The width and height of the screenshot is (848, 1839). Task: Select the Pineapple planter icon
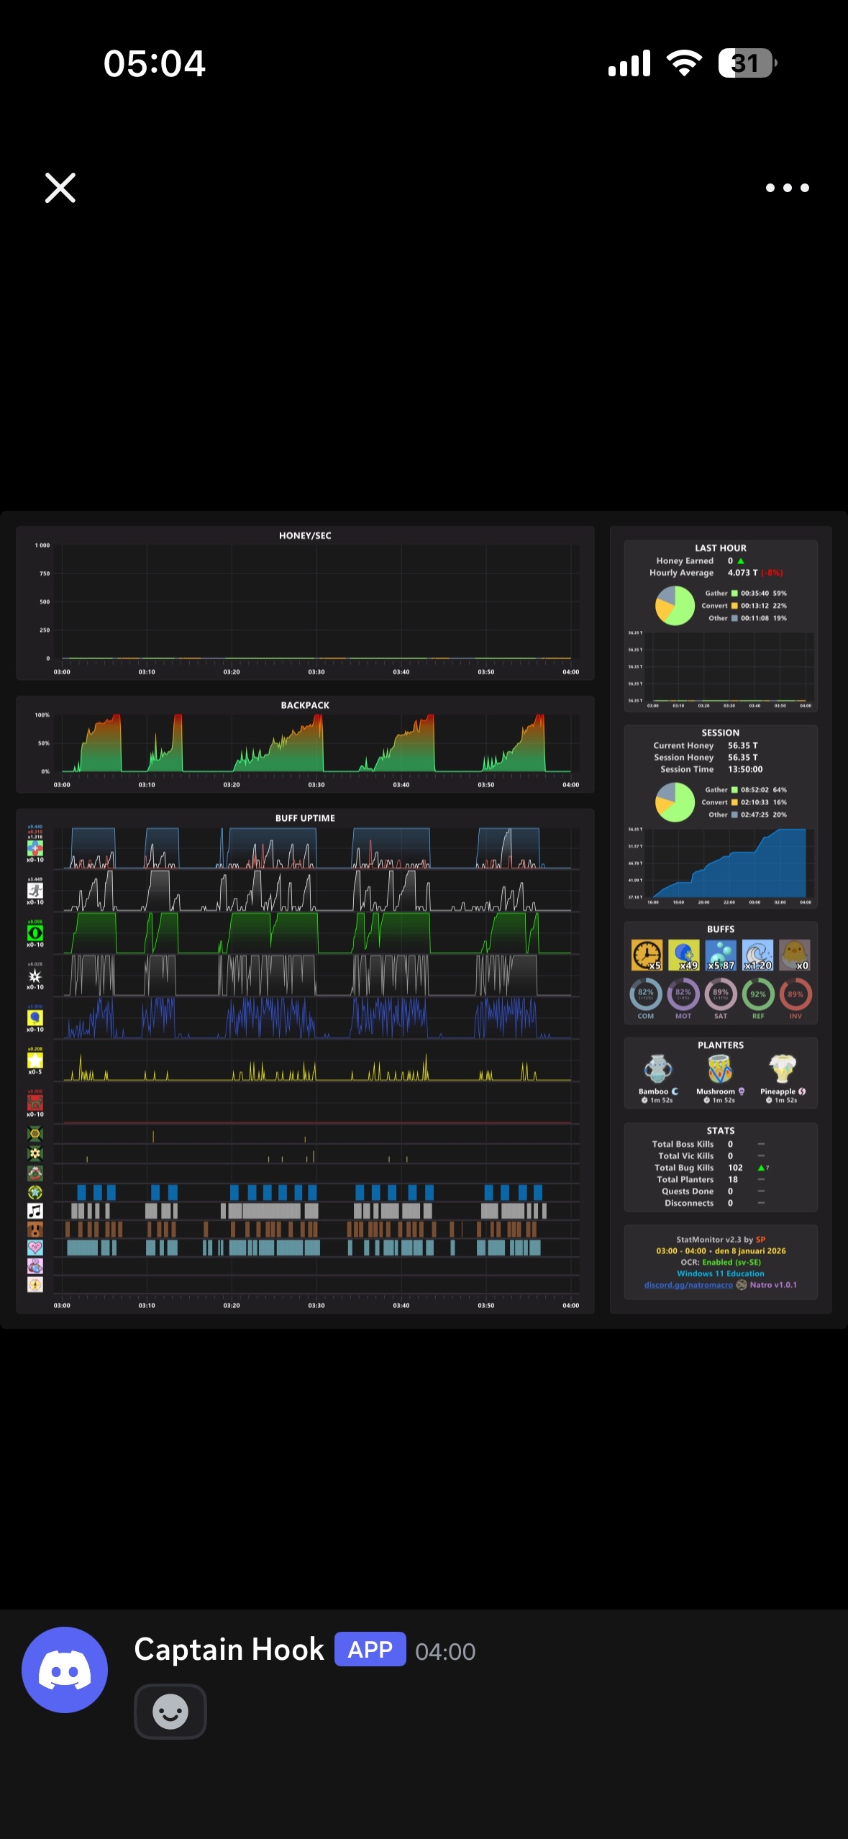tap(783, 1069)
